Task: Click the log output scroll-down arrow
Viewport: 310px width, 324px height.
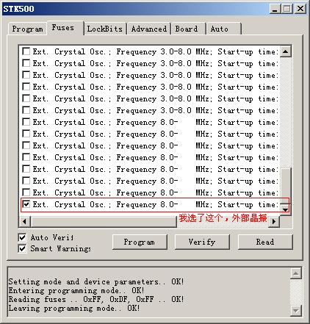Action: (296, 311)
